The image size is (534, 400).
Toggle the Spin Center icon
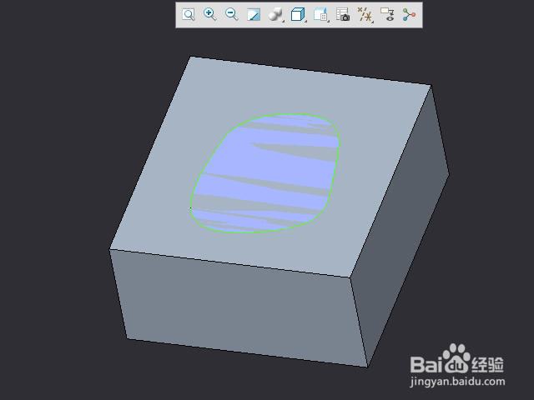click(409, 15)
